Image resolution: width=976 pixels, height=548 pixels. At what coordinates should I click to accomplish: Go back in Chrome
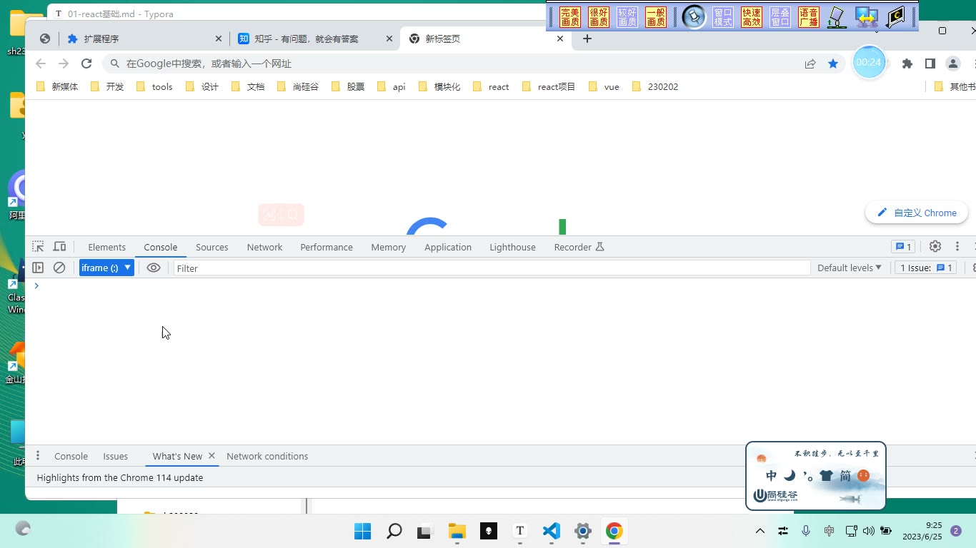click(x=41, y=64)
